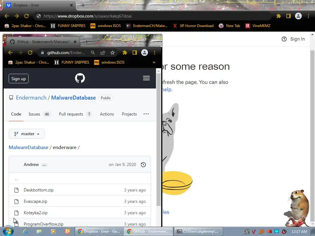Screen dimensions: 315x236
Task: Open Koteyka2.zip file
Action: tap(36, 213)
